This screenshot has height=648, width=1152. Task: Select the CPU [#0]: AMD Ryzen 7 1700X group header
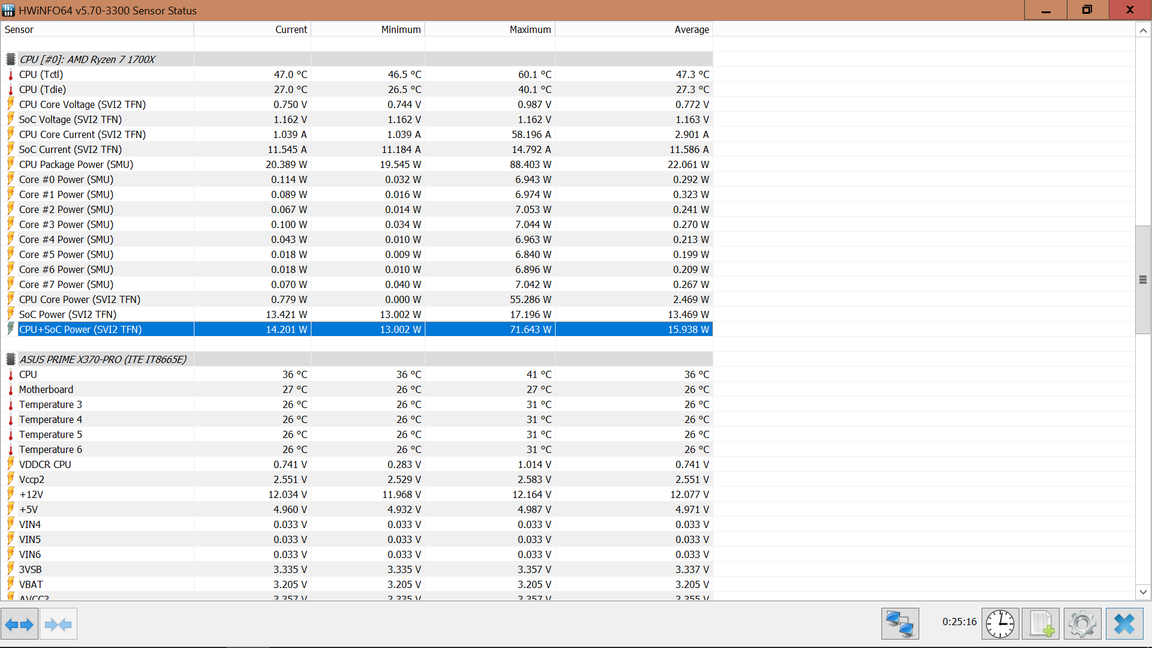point(88,59)
